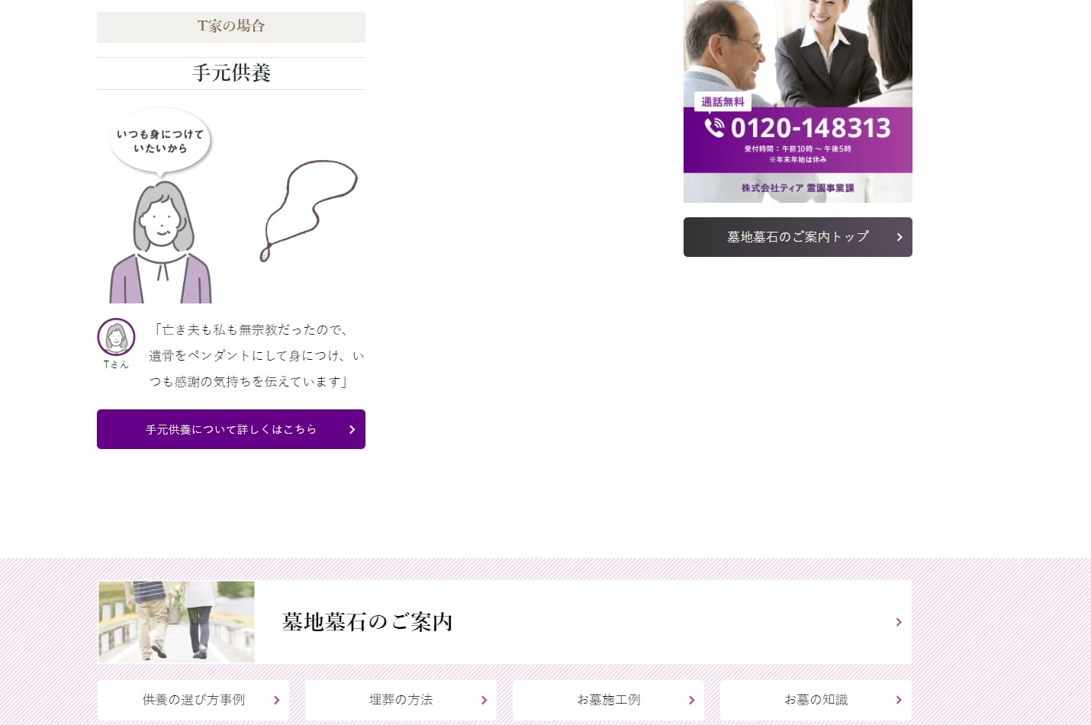Click the chevron in 墓地墓石のご案内トップ button
1091x725 pixels.
tap(900, 237)
